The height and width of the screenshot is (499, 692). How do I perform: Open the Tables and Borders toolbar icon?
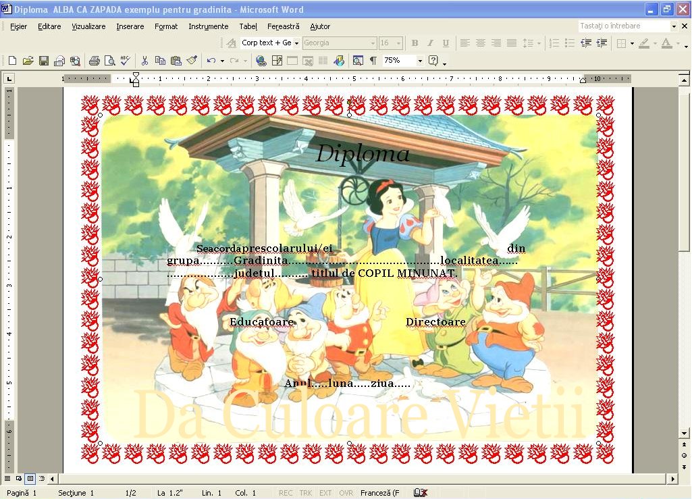point(277,61)
